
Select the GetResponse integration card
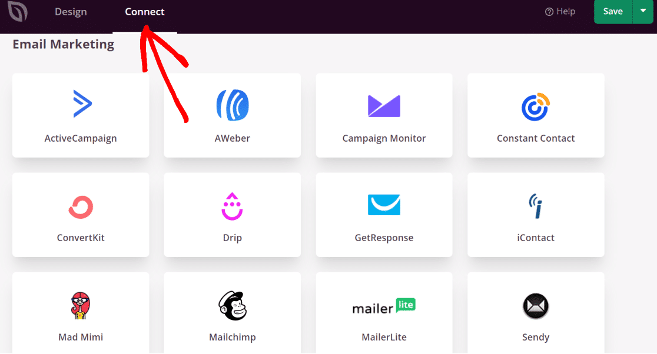pos(384,215)
